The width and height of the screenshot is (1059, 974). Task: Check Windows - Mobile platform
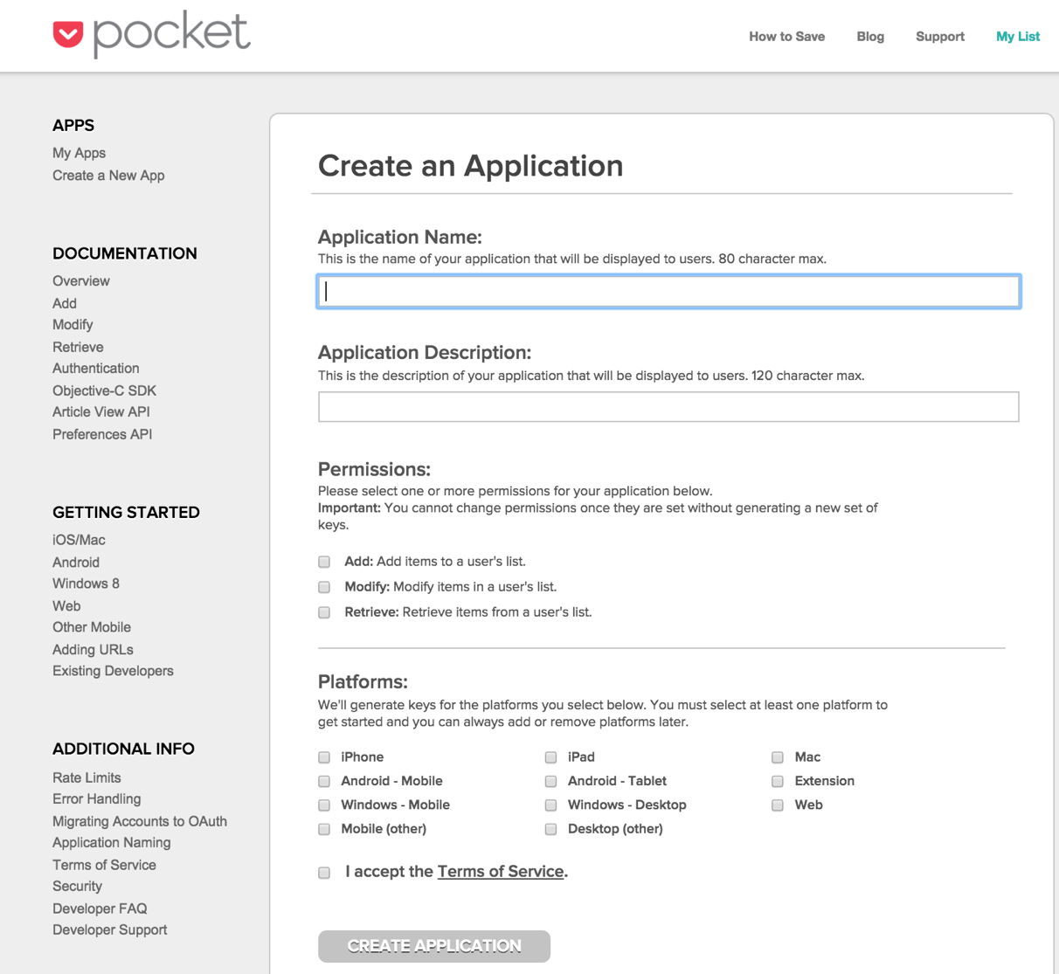[324, 805]
